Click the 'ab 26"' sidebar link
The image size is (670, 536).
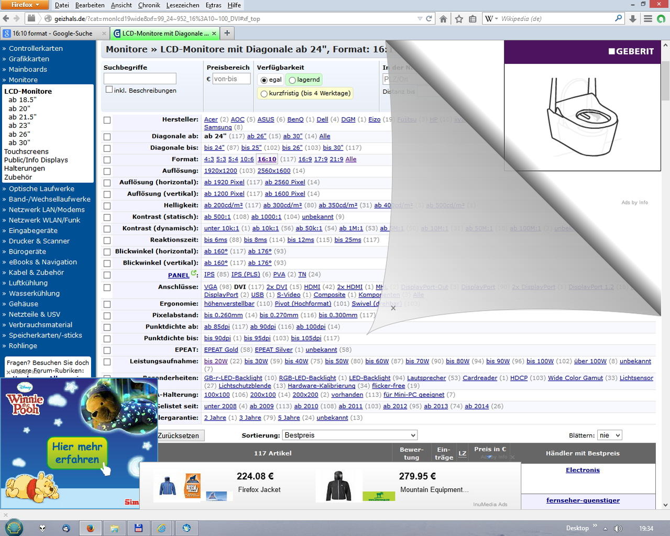(19, 134)
